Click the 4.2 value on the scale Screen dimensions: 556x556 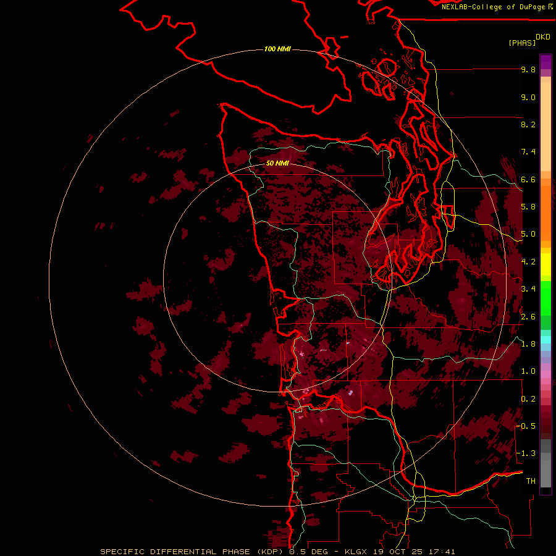528,262
